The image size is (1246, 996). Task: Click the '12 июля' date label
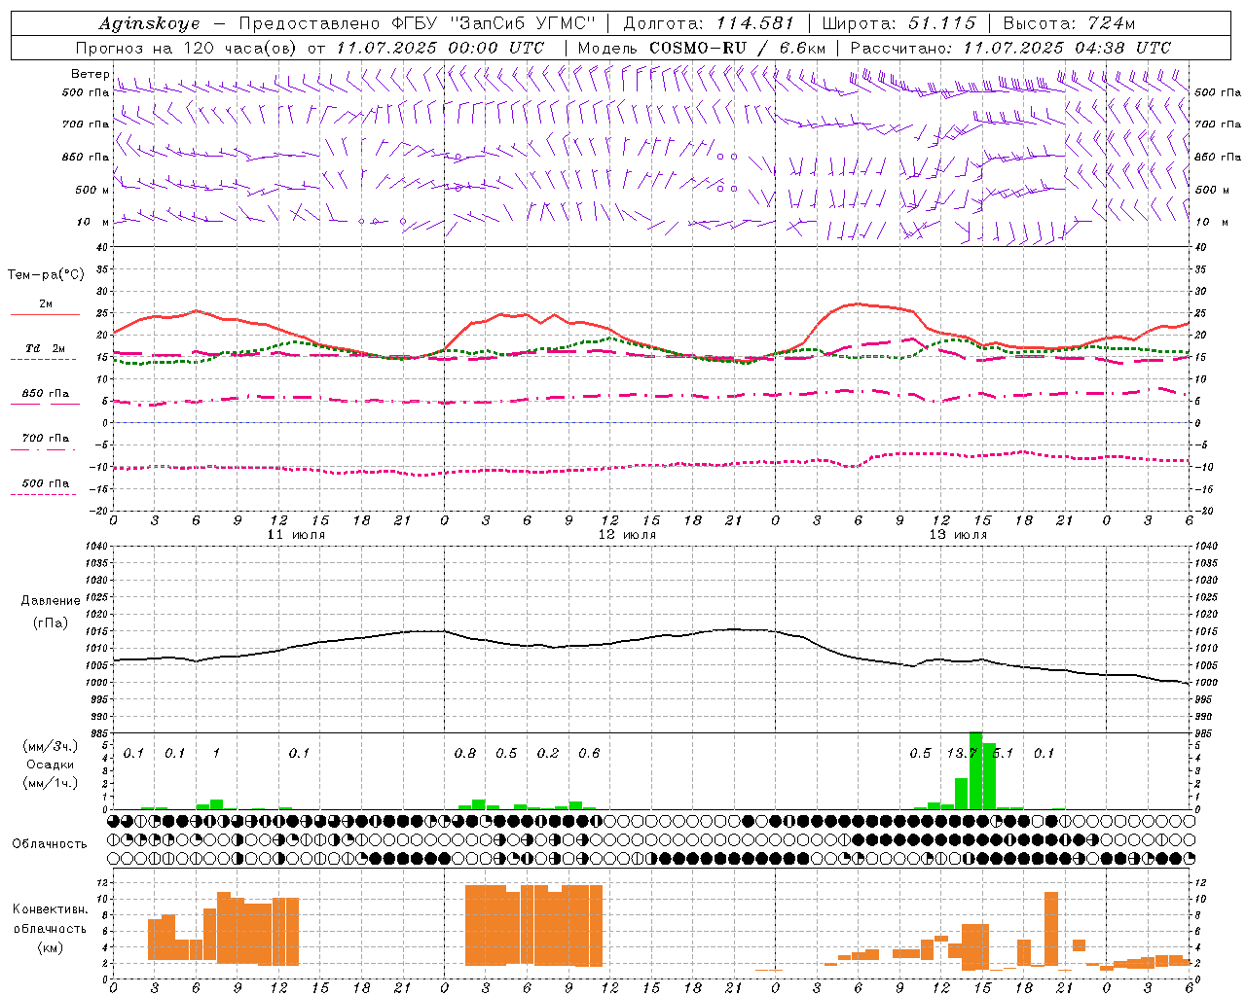point(627,535)
